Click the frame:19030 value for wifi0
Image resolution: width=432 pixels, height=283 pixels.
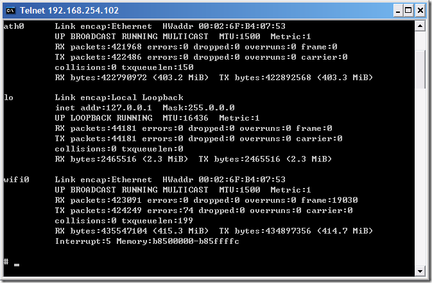point(329,200)
